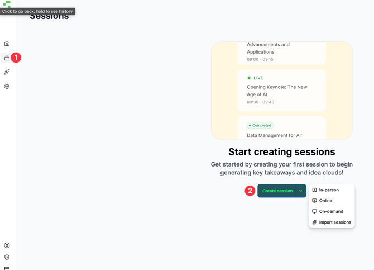Viewport: 374px width, 270px height.
Task: Choose Import sessions menu entry
Action: coord(335,222)
